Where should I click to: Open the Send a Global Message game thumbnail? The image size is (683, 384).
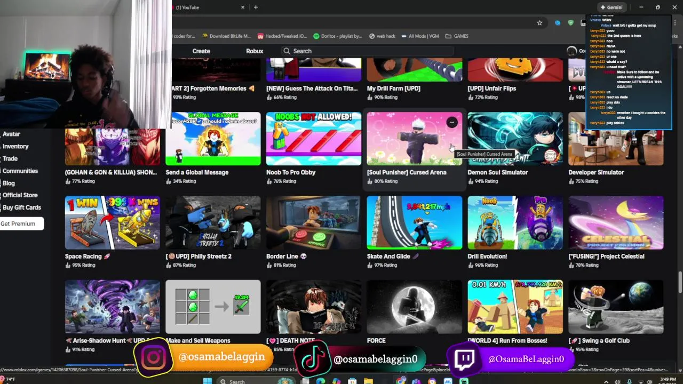(x=213, y=139)
